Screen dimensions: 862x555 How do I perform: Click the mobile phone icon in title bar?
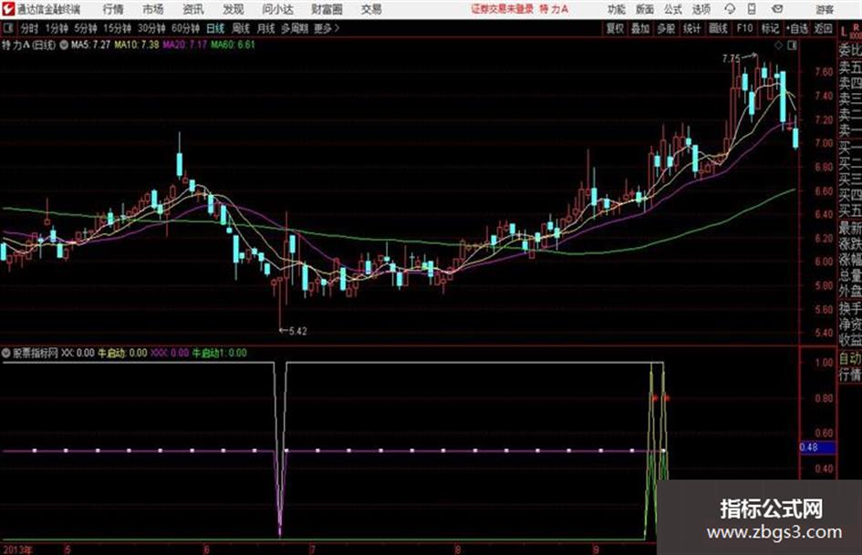pos(752,9)
